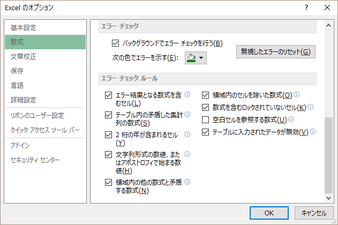Click 無視したエラーのリセット(G) button

coord(276,52)
